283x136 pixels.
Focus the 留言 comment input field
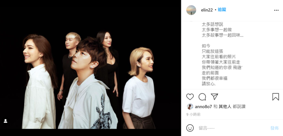pos(233,128)
